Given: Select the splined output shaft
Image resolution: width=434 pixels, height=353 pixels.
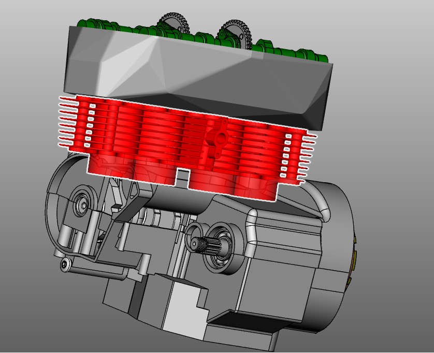Looking at the screenshot, I should 202,245.
